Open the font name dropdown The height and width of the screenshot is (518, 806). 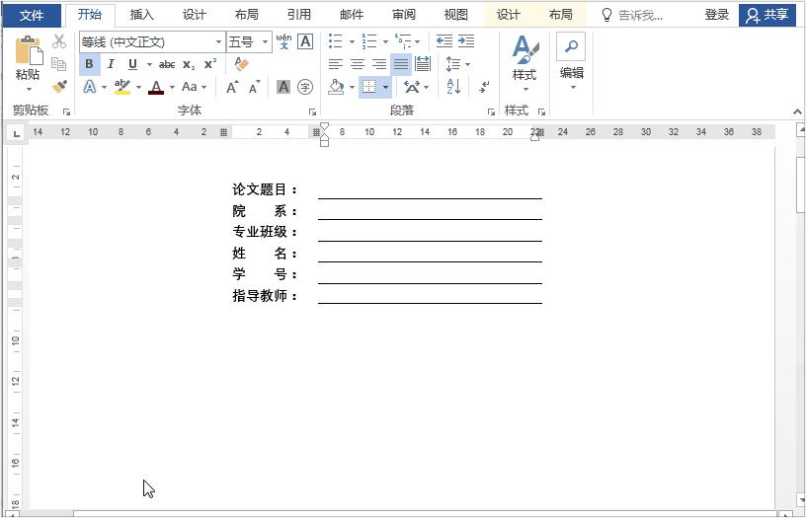point(218,42)
